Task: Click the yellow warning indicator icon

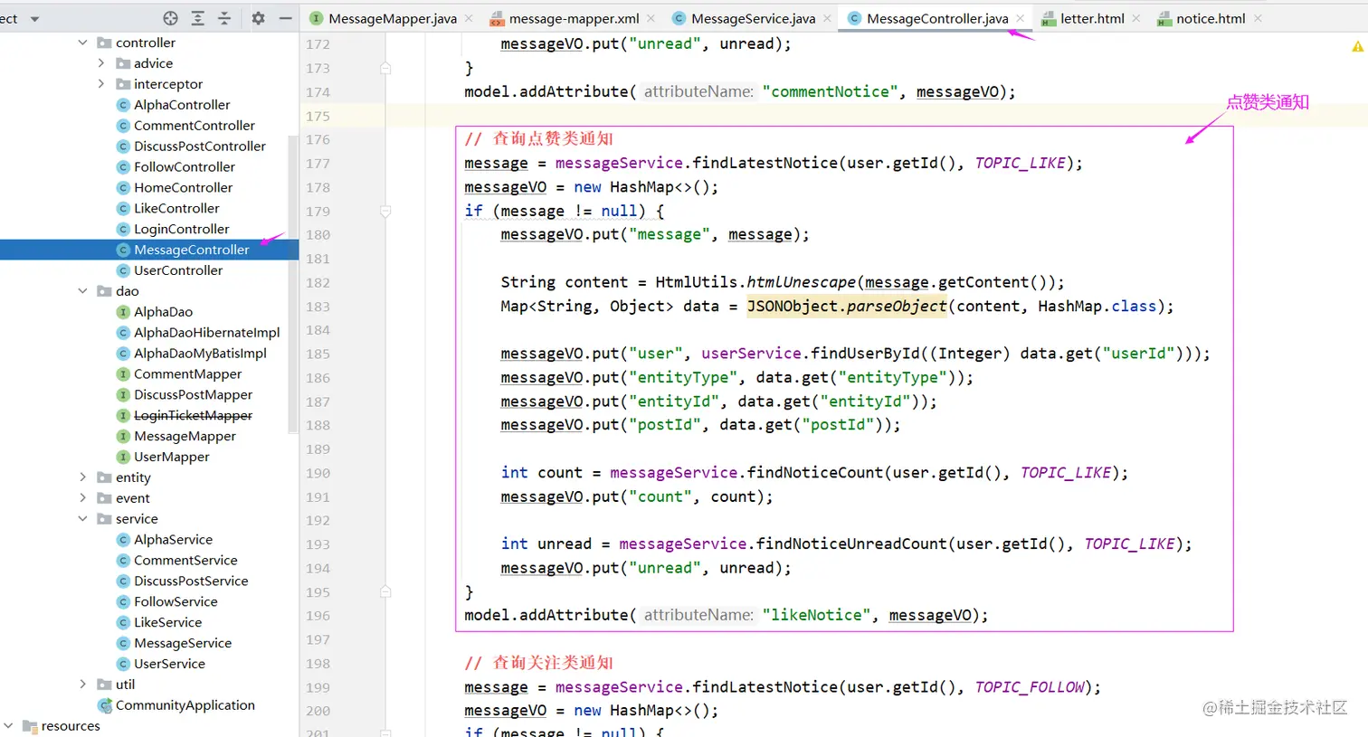Action: [1357, 46]
